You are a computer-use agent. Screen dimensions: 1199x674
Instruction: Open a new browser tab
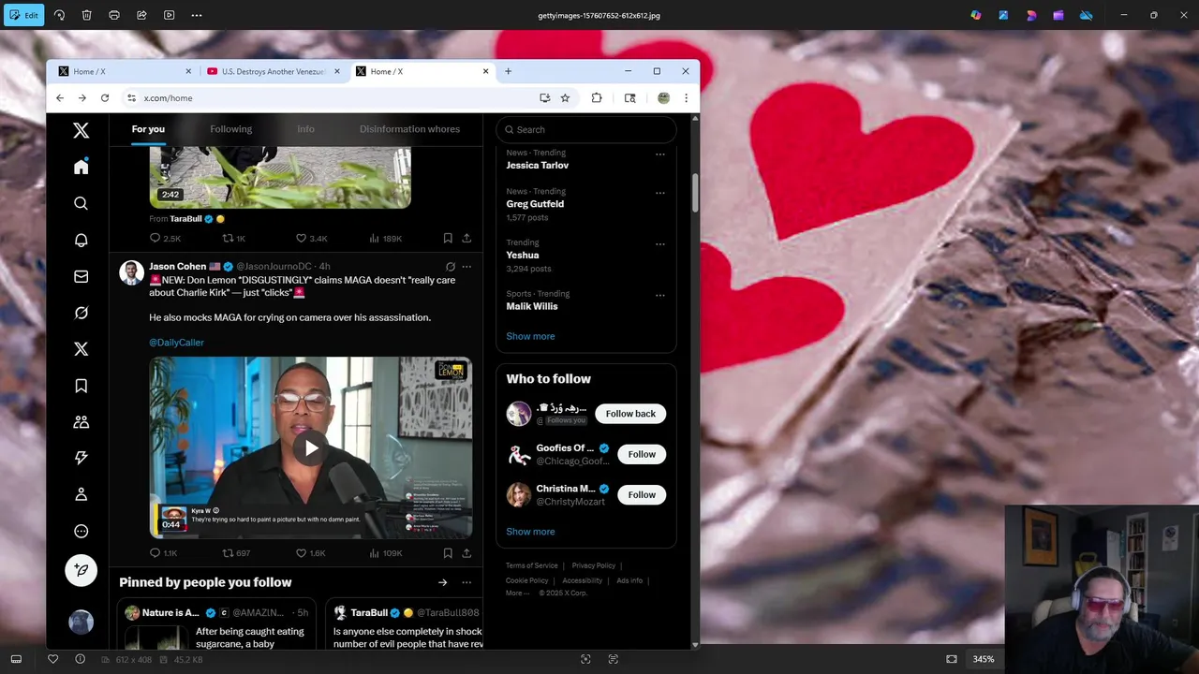(x=508, y=71)
